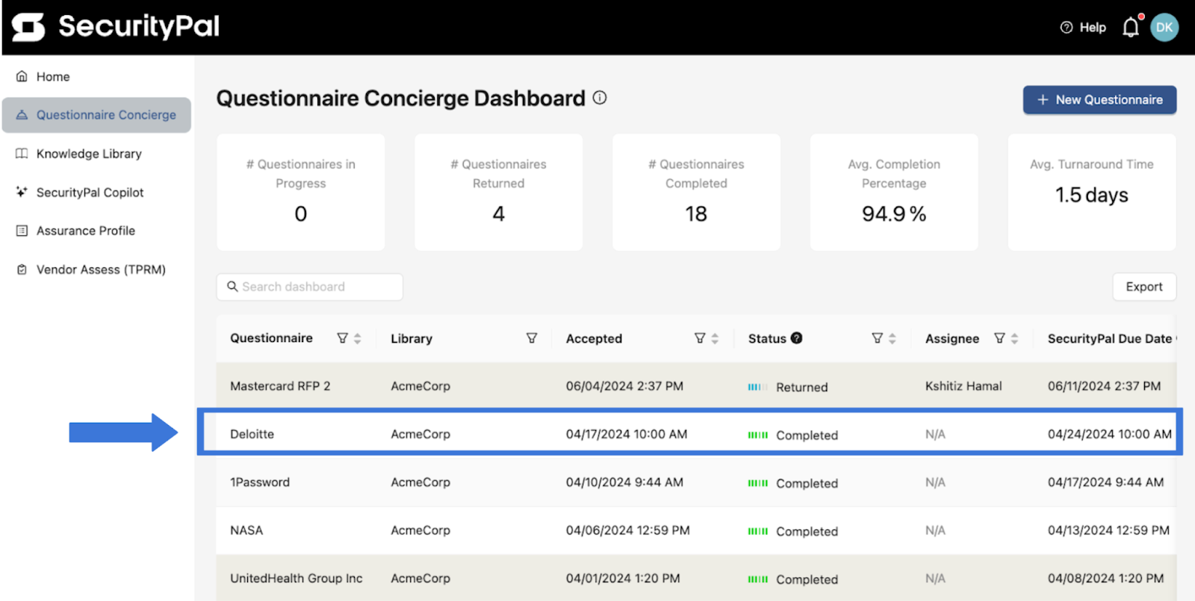Open Vendor Assess (TPRM) in sidebar
Screen dimensions: 1195x601
tap(96, 270)
